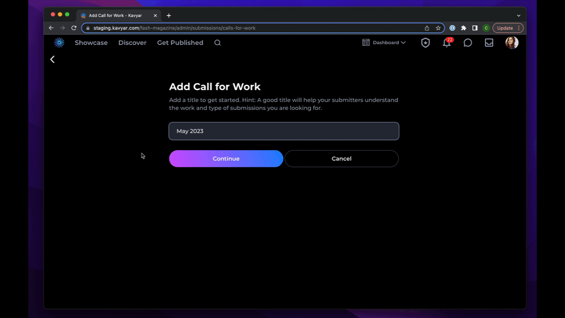Screen dimensions: 565x318
Task: Open the inbox tray icon
Action: coord(489,43)
